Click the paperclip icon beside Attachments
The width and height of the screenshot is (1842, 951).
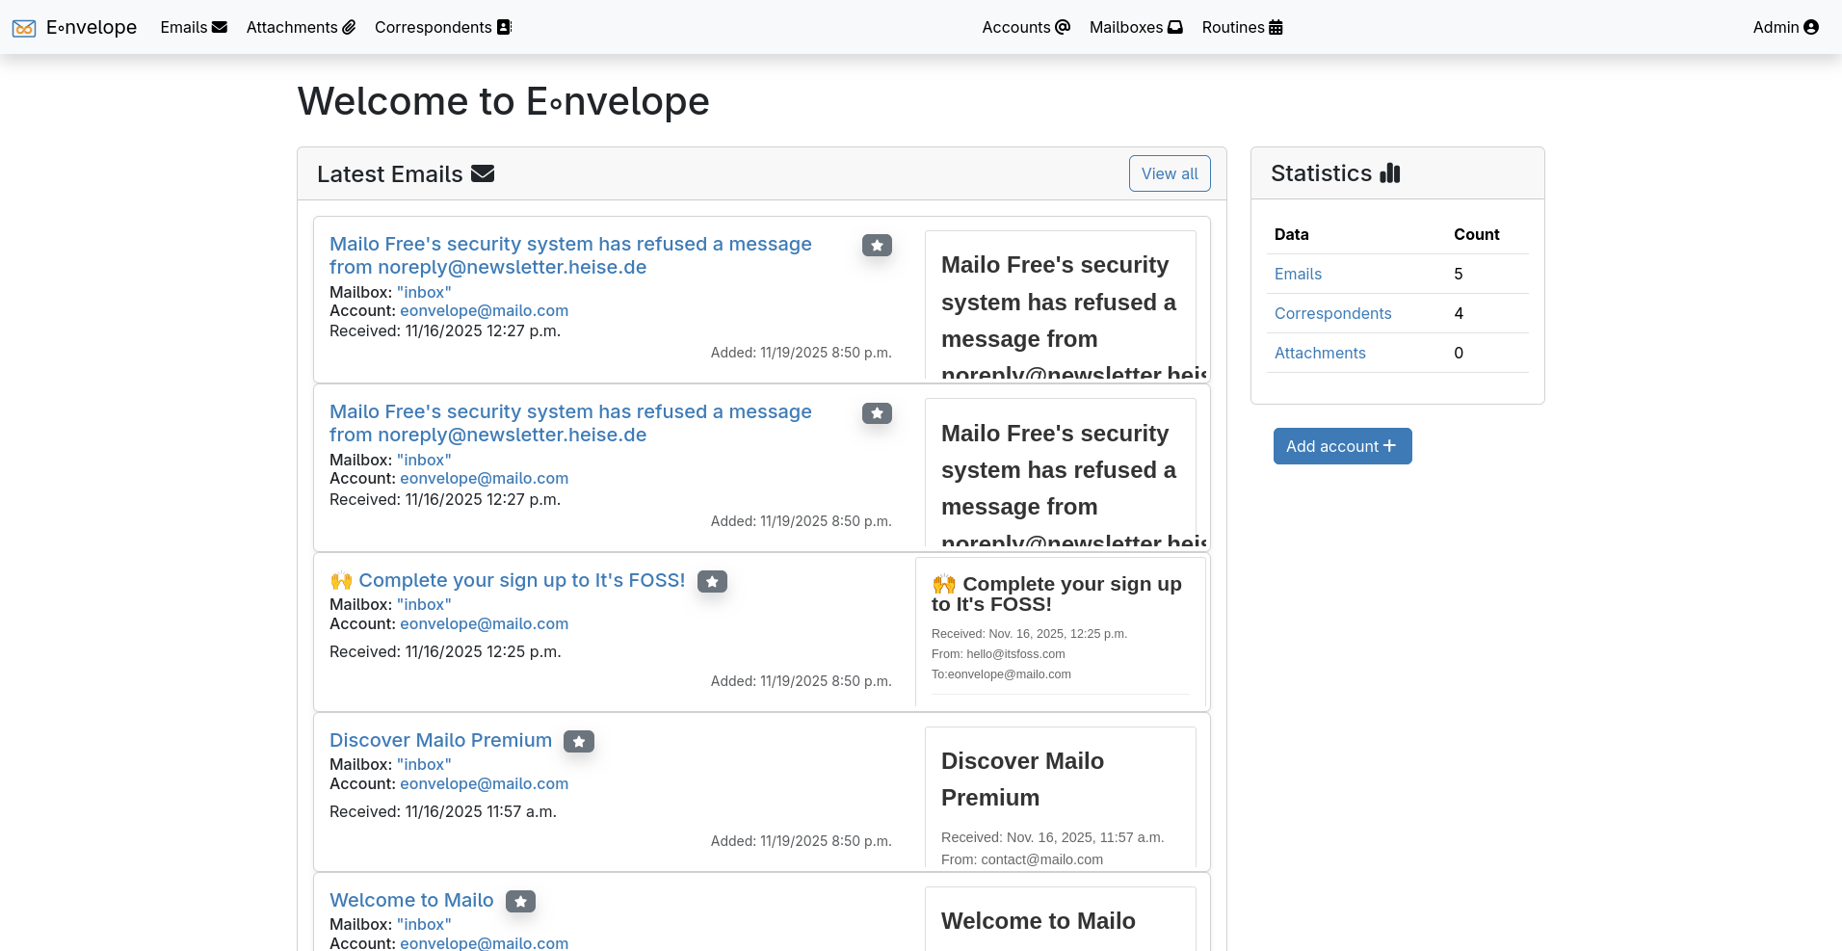tap(349, 27)
